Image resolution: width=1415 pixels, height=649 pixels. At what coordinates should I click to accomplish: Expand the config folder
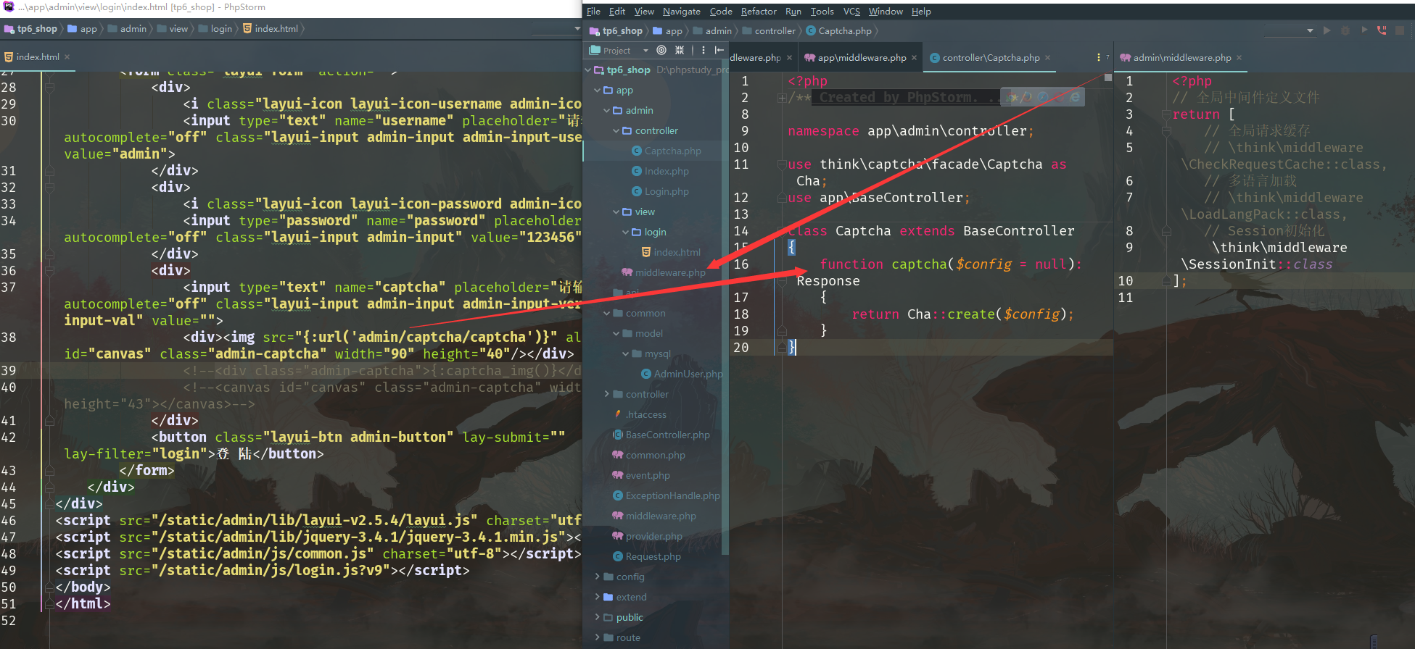[x=598, y=577]
